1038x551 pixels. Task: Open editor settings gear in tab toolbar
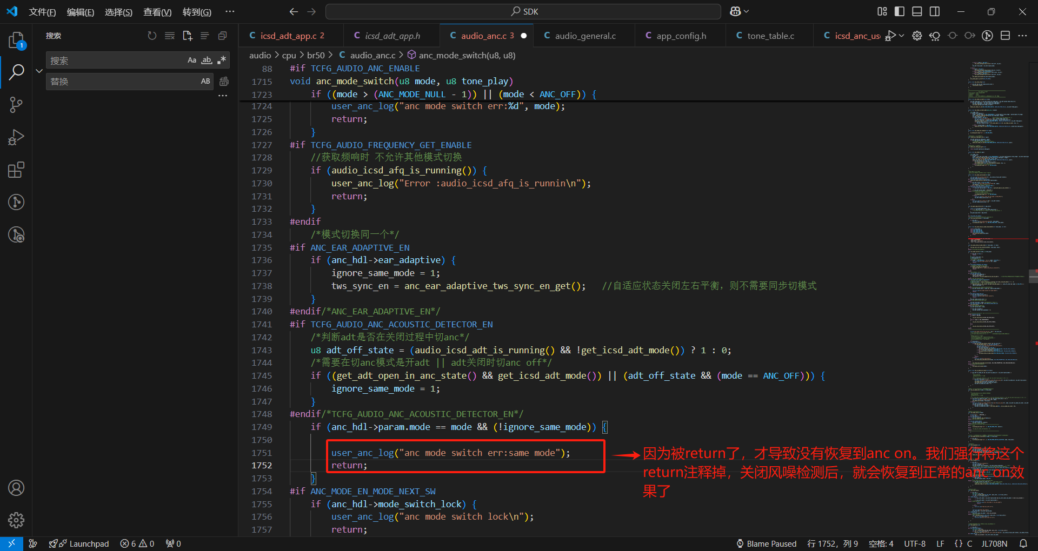pyautogui.click(x=917, y=36)
